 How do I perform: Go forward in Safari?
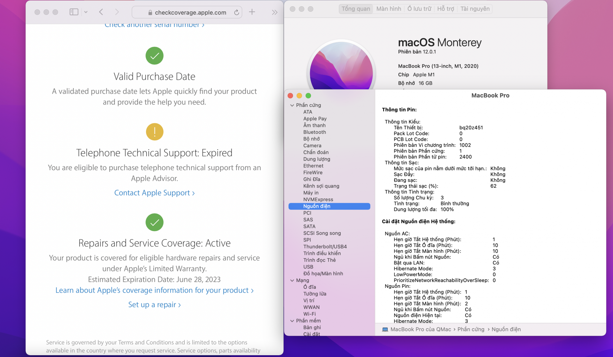tap(117, 12)
